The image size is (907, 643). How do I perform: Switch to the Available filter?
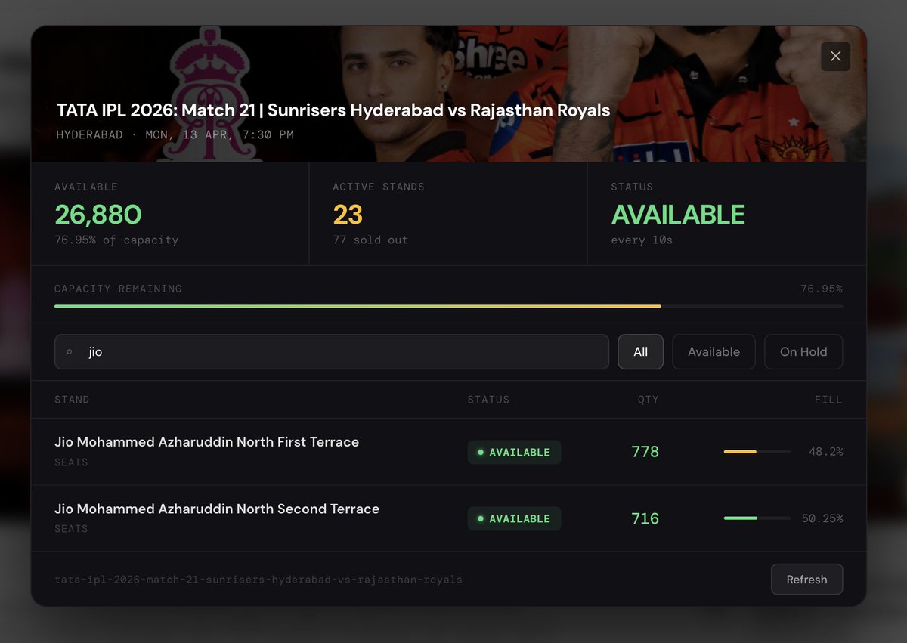pyautogui.click(x=714, y=352)
